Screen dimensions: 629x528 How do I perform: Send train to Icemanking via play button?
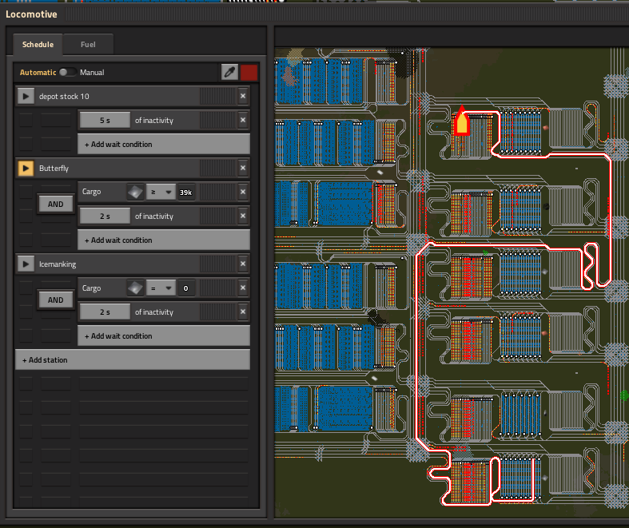[26, 264]
